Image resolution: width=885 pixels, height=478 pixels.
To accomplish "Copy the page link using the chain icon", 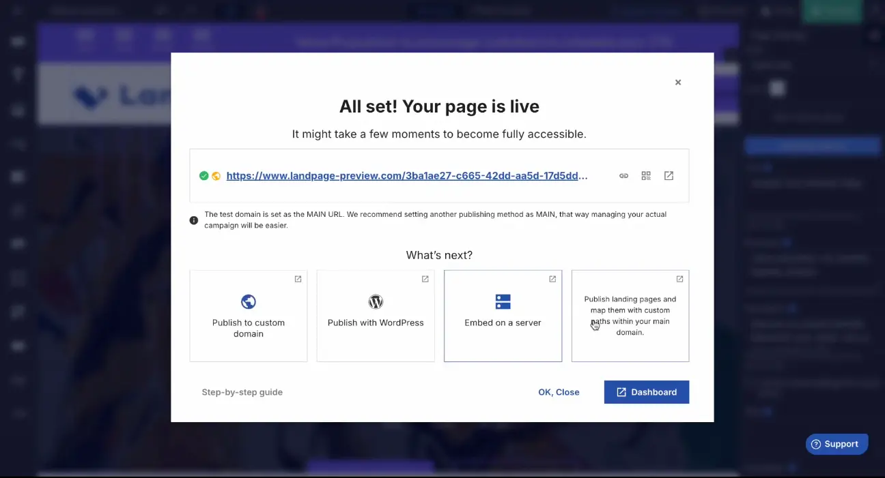I will [x=623, y=176].
